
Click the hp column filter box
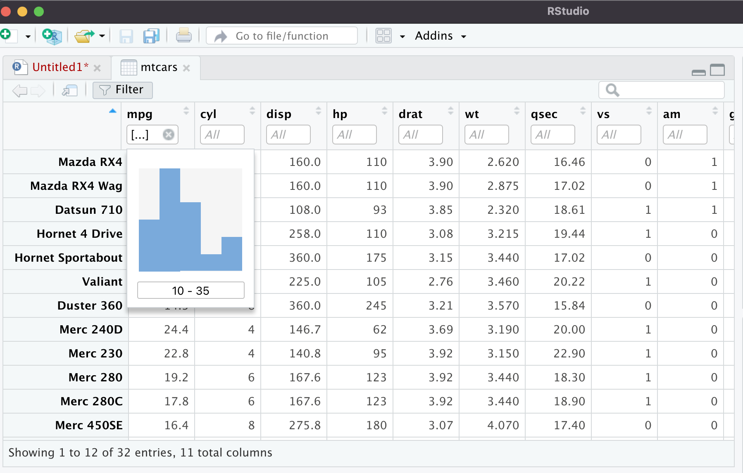pyautogui.click(x=355, y=135)
